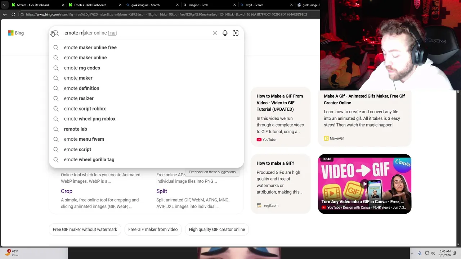Select suggestion 'emote wheel gorilla tag'
The width and height of the screenshot is (461, 259).
146,159
